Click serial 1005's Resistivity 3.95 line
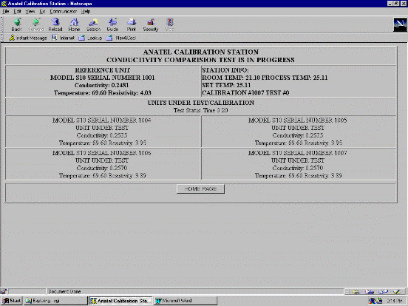Image resolution: width=408 pixels, height=306 pixels. (299, 143)
